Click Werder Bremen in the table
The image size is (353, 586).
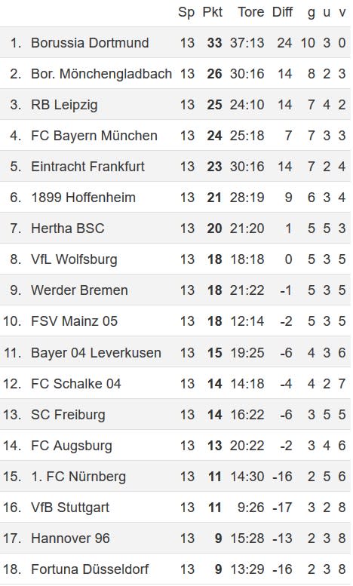coord(79,290)
